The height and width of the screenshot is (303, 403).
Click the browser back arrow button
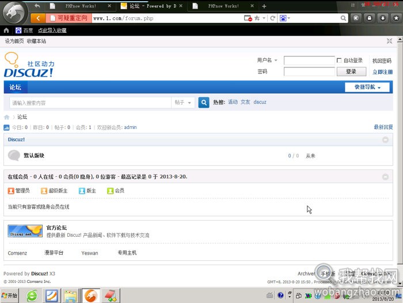[x=39, y=18]
